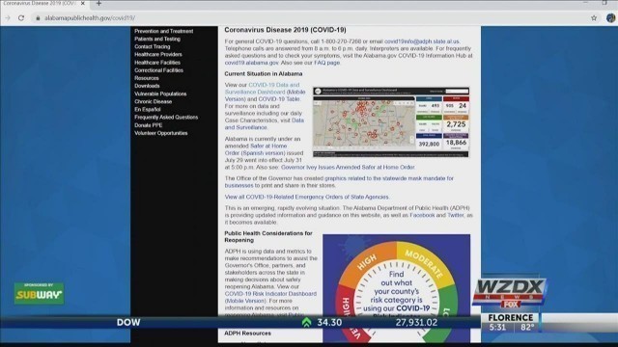This screenshot has height=347, width=618.
Task: Open the FAQ page link
Action: click(326, 63)
